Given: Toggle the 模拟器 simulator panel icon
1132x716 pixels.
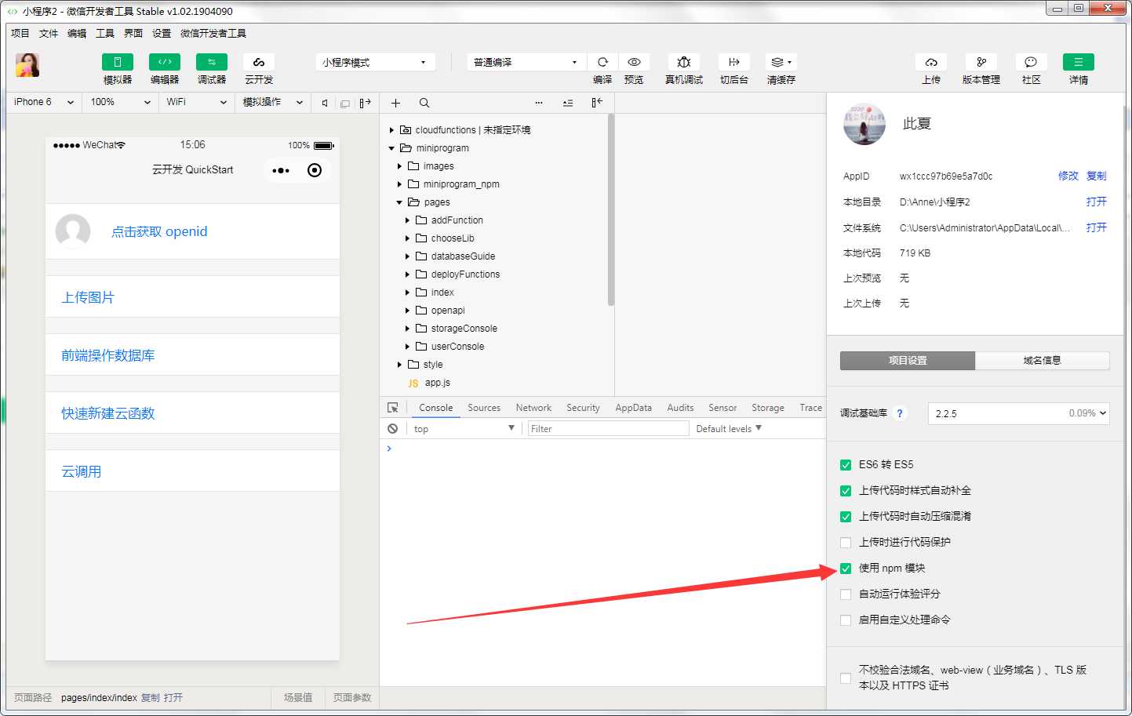Looking at the screenshot, I should 118,62.
